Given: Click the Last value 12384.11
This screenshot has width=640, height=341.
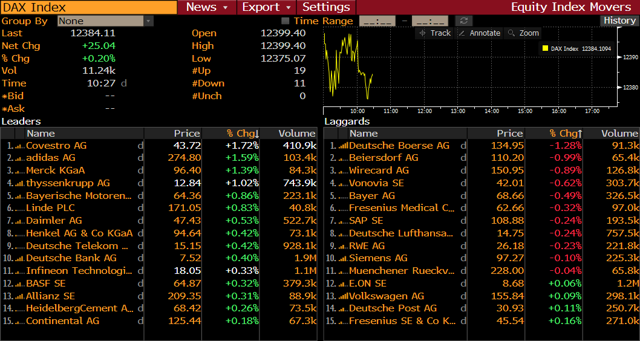Looking at the screenshot, I should point(93,33).
